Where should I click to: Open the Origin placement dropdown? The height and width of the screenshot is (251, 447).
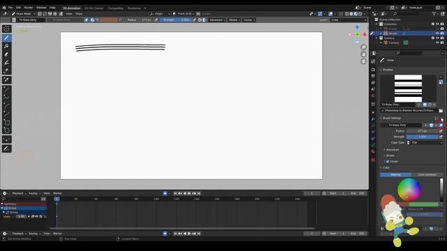coord(160,14)
